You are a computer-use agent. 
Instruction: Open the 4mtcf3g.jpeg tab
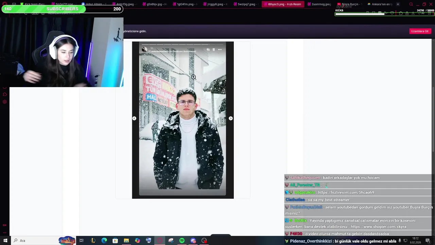(x=125, y=4)
